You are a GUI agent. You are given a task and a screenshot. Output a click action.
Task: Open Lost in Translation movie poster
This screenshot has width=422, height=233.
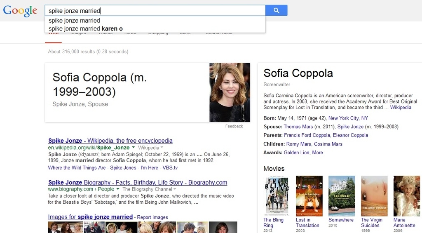coord(309,196)
